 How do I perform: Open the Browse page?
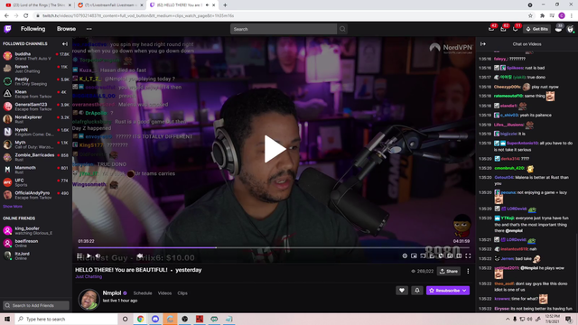coord(66,29)
